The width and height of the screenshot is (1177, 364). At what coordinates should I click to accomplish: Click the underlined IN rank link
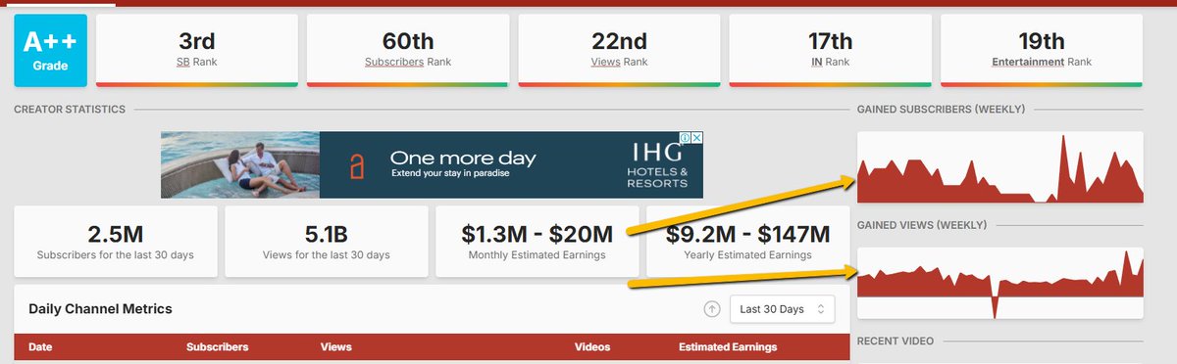coord(817,62)
